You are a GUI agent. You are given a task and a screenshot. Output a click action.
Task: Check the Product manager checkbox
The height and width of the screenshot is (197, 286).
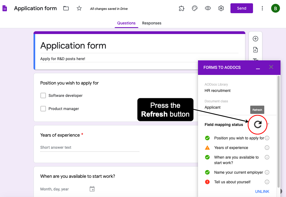(43, 109)
